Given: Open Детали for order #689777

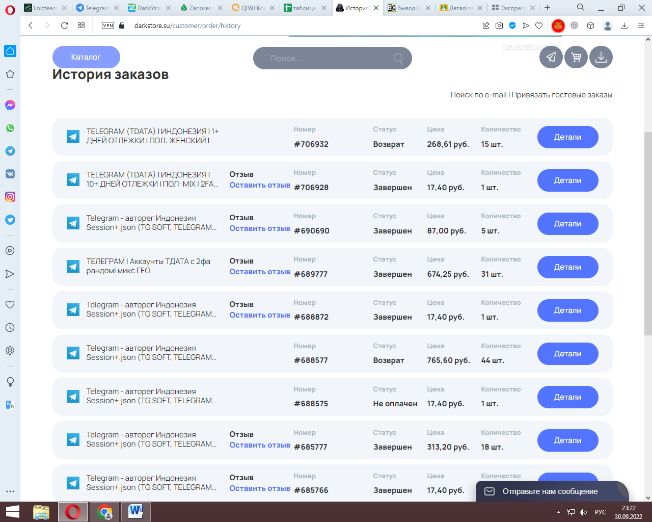Looking at the screenshot, I should pos(567,267).
